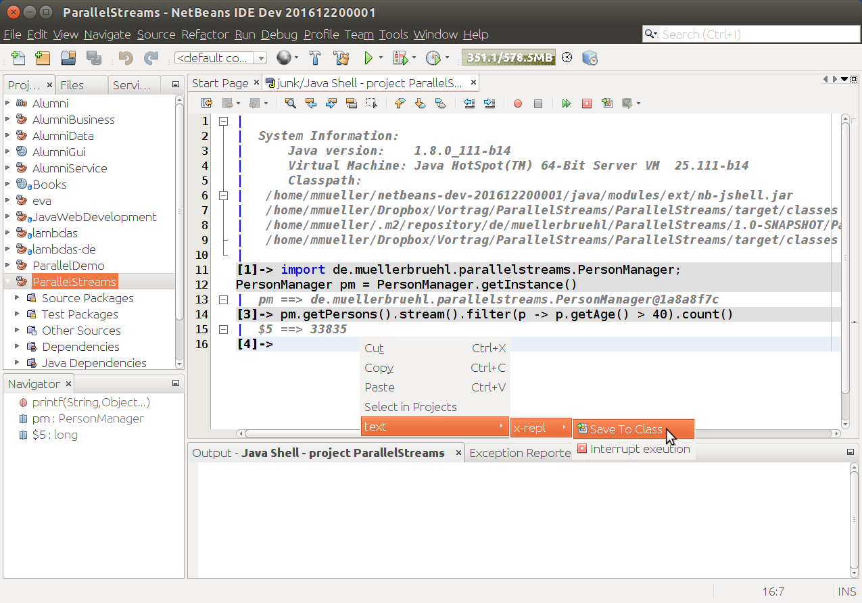Viewport: 862px width, 603px height.
Task: Click the Find Selection magnifier icon
Action: 291,103
